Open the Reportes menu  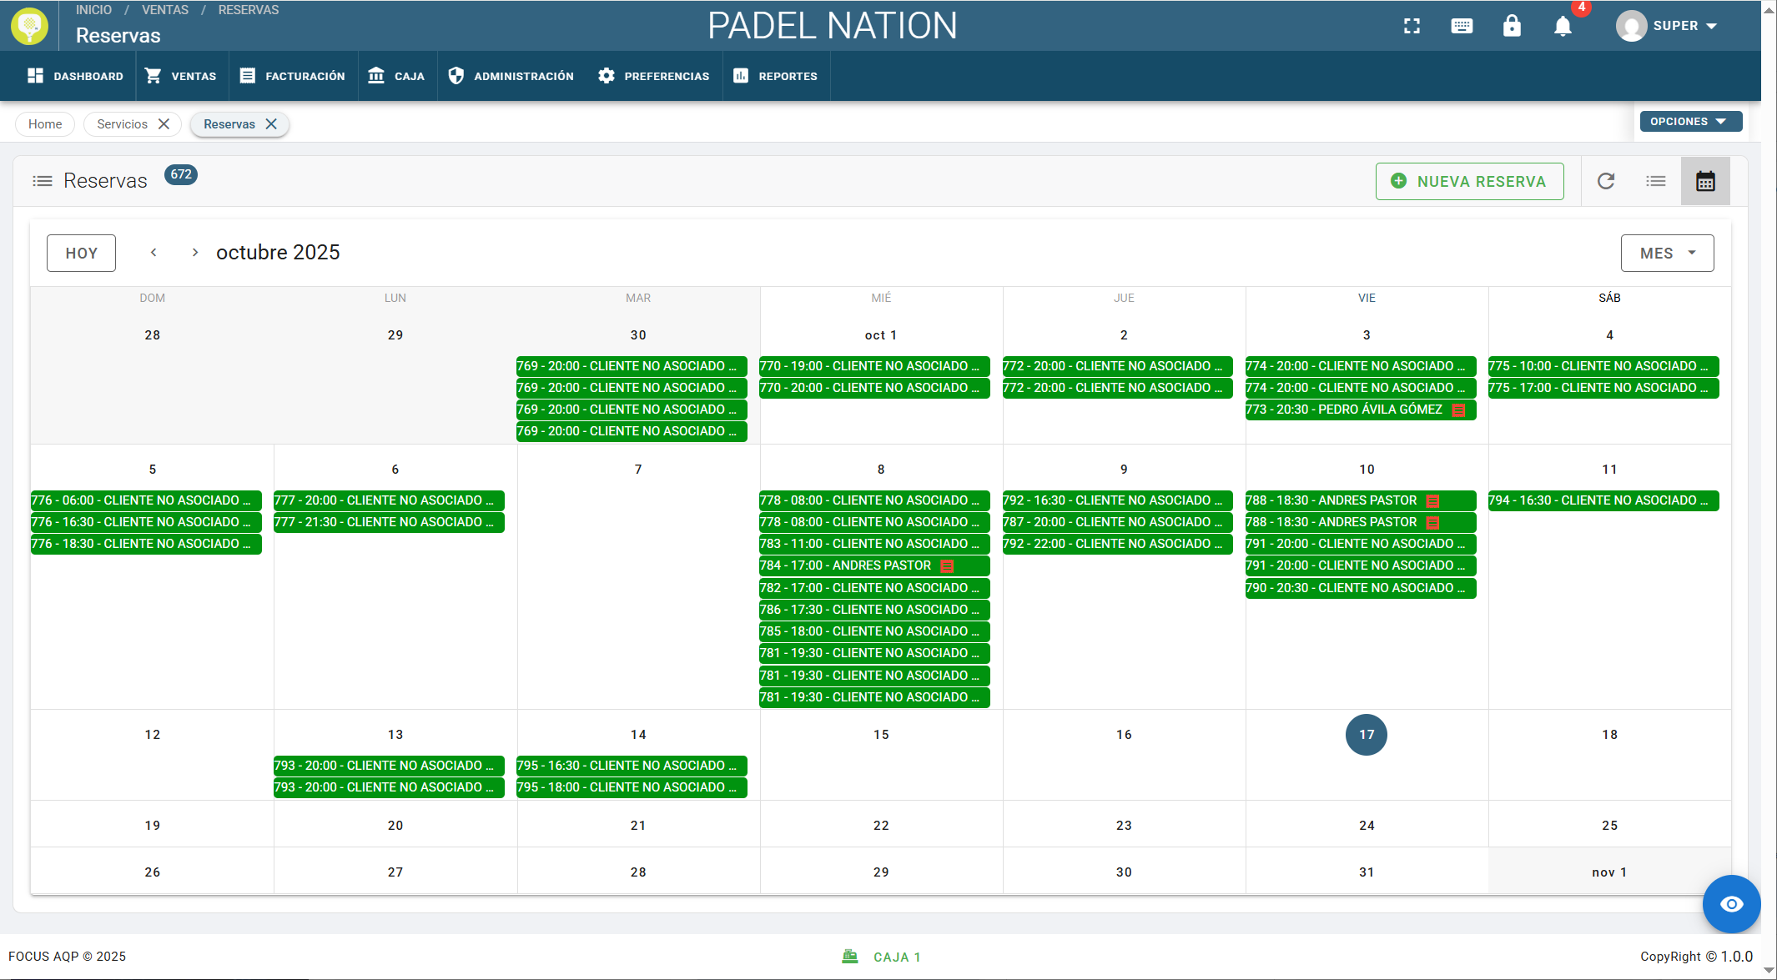[776, 76]
